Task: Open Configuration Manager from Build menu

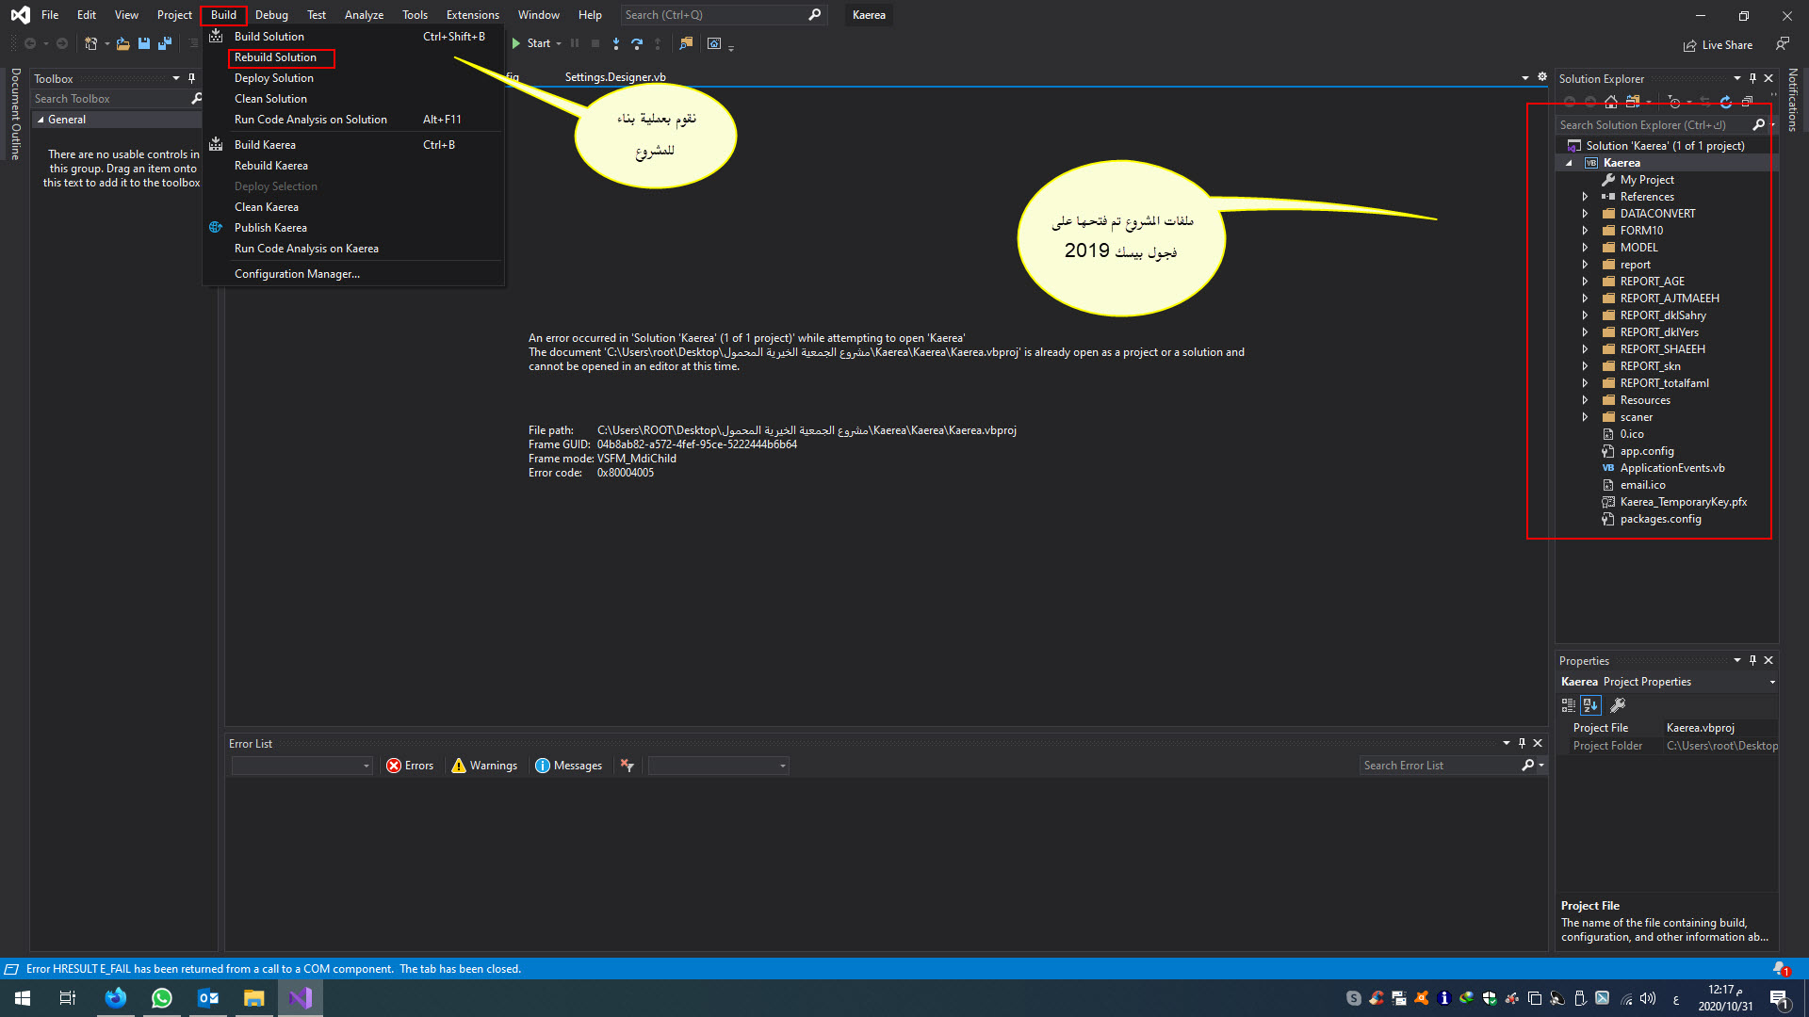Action: [297, 274]
